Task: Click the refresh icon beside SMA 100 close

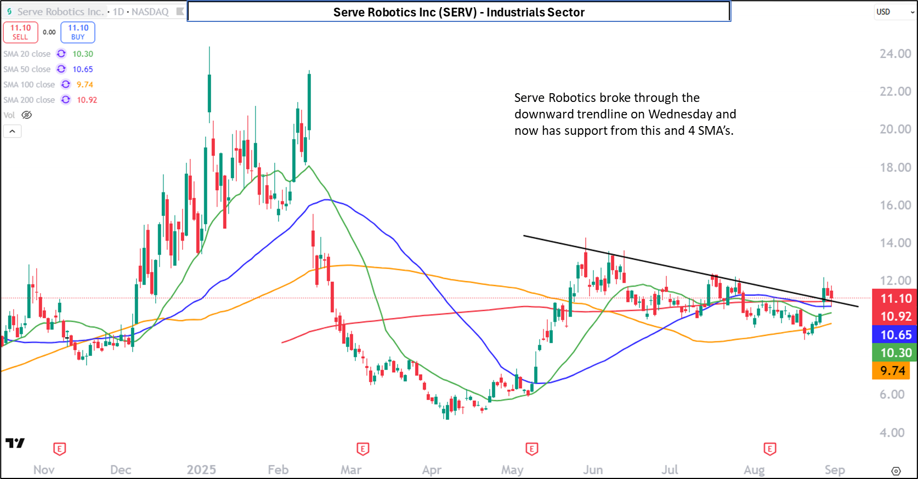Action: 66,84
